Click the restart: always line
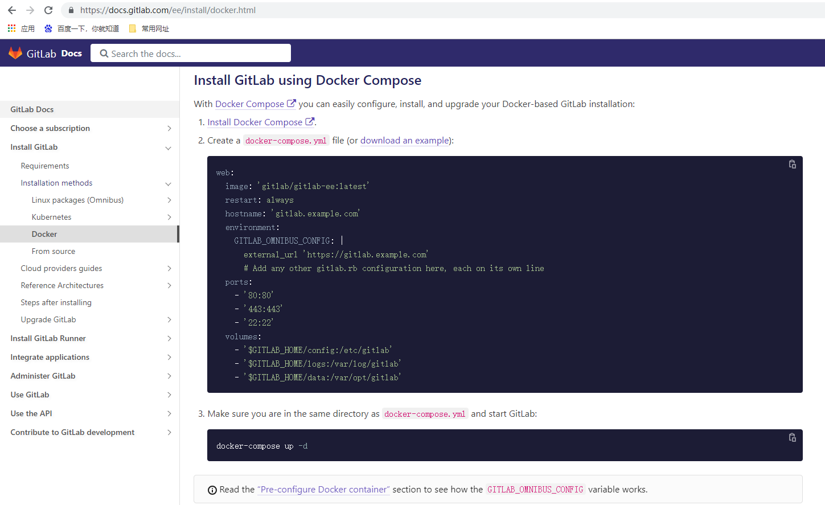The width and height of the screenshot is (825, 505). (259, 200)
